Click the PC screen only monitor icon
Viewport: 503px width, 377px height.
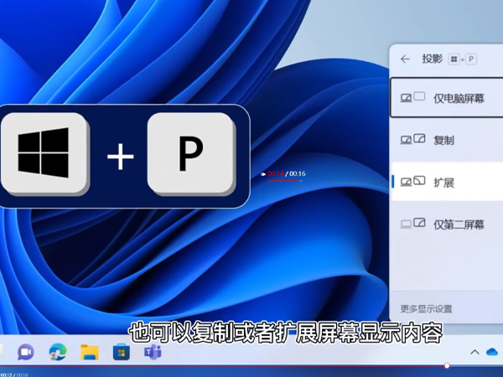tap(412, 97)
